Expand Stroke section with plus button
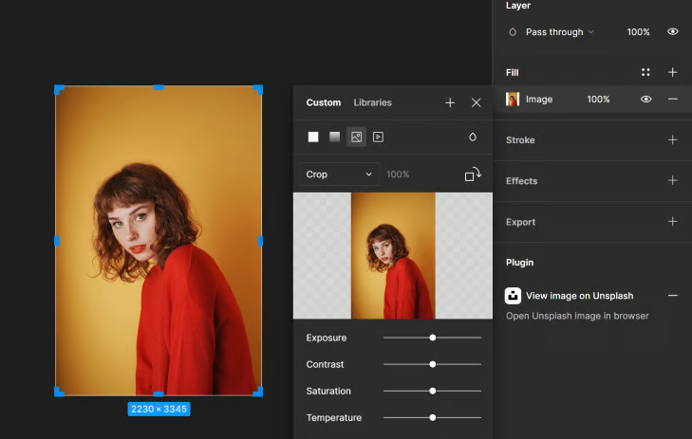This screenshot has width=692, height=439. pos(672,140)
